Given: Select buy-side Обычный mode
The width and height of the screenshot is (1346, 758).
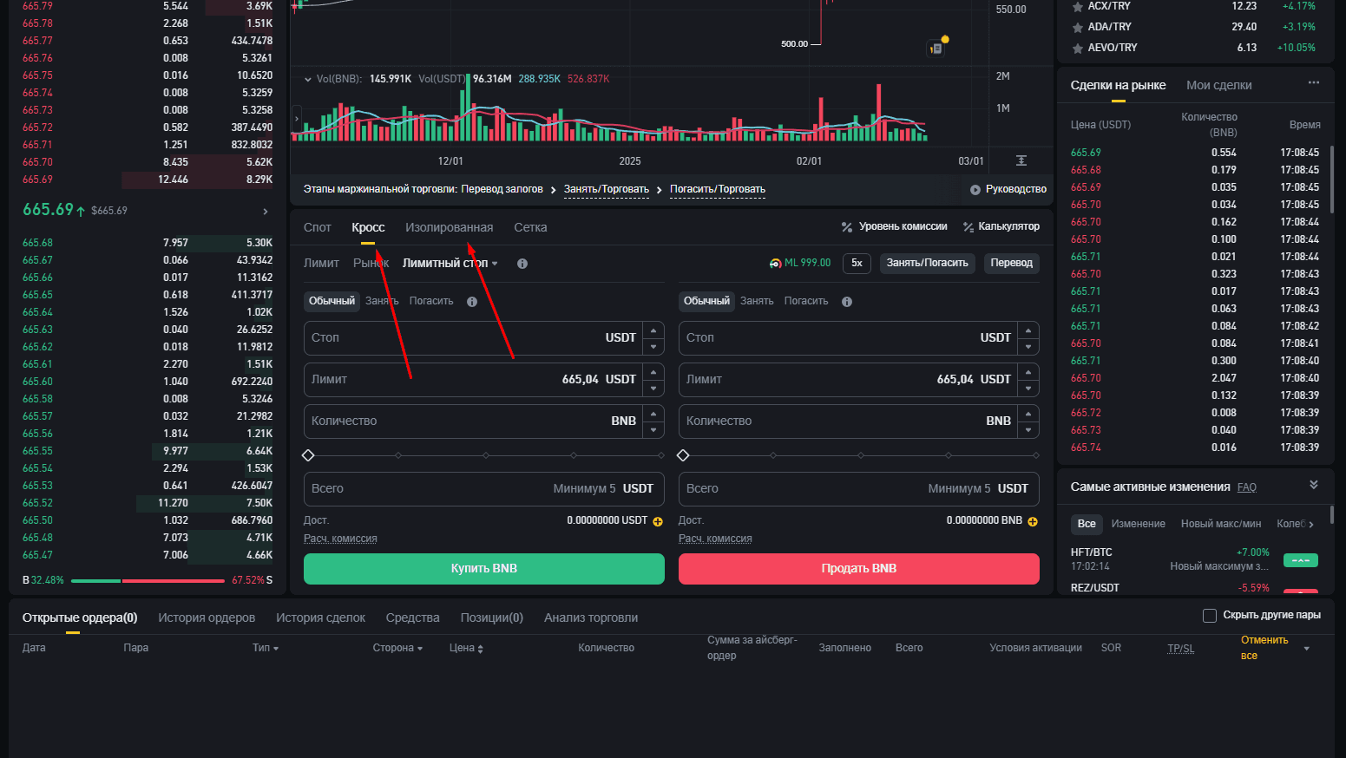Looking at the screenshot, I should coord(332,301).
